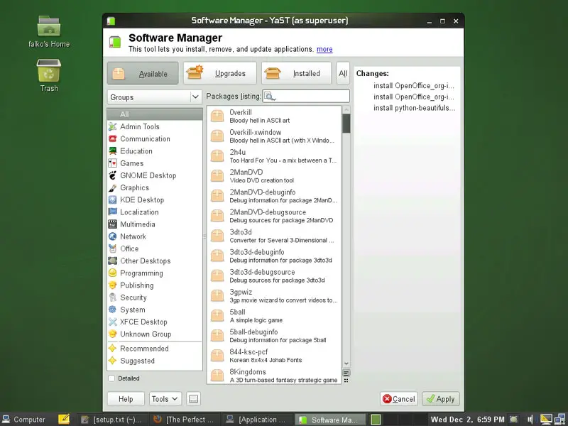
Task: Click the Graphics paintbrush icon
Action: (113, 187)
